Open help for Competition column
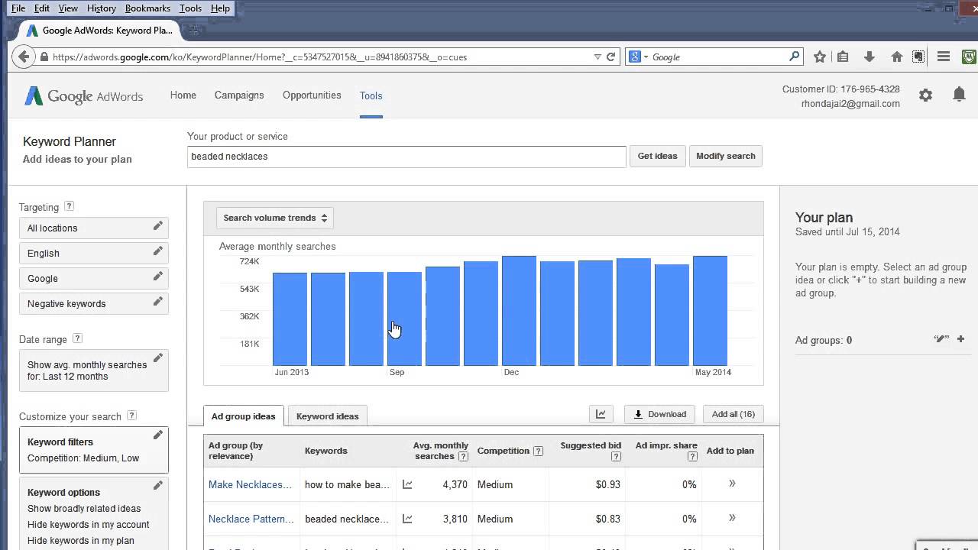The height and width of the screenshot is (550, 978). 538,451
